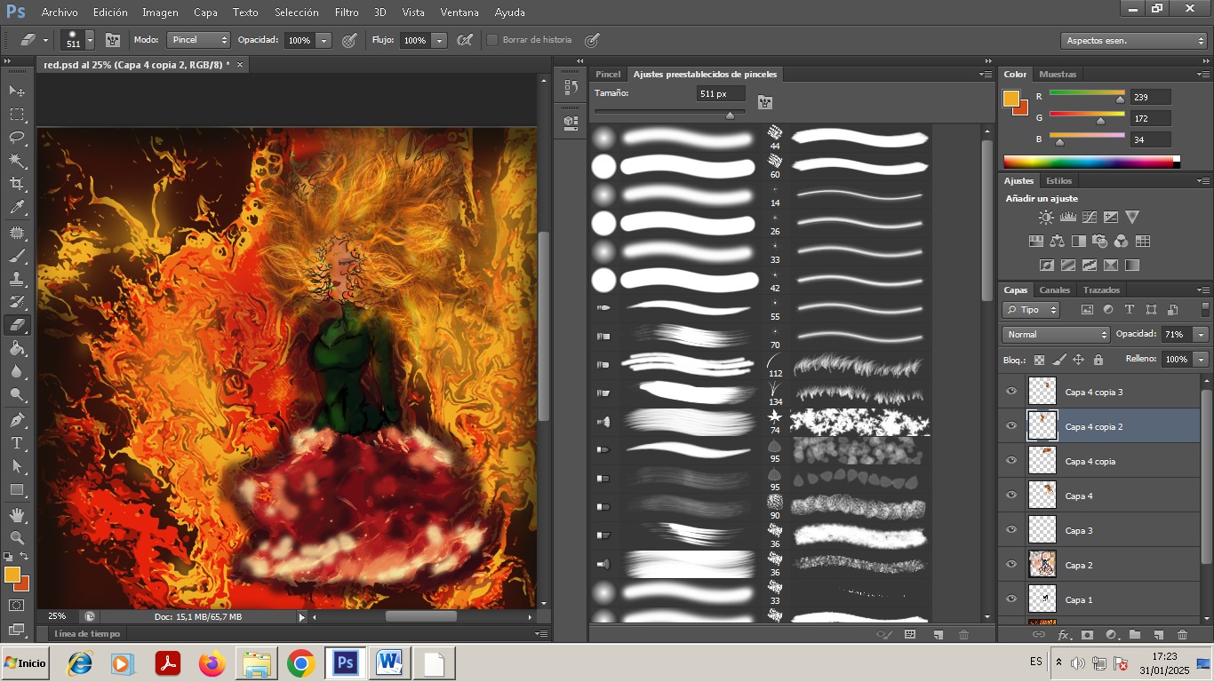The width and height of the screenshot is (1214, 682).
Task: Select the Hand tool
Action: (17, 515)
